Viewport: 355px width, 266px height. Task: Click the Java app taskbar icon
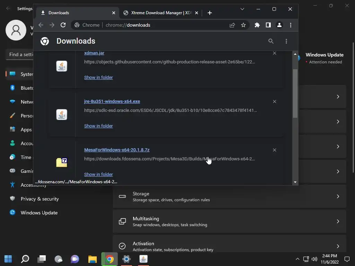[143, 259]
